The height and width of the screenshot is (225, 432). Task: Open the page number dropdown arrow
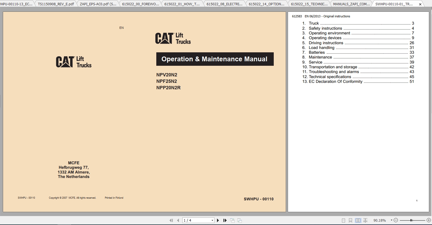[212, 220]
